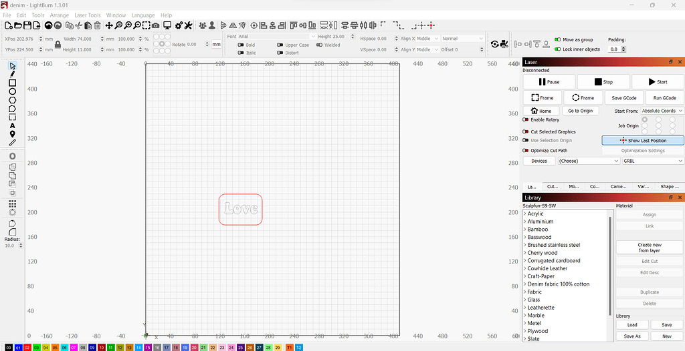Open the File menu

pos(7,15)
